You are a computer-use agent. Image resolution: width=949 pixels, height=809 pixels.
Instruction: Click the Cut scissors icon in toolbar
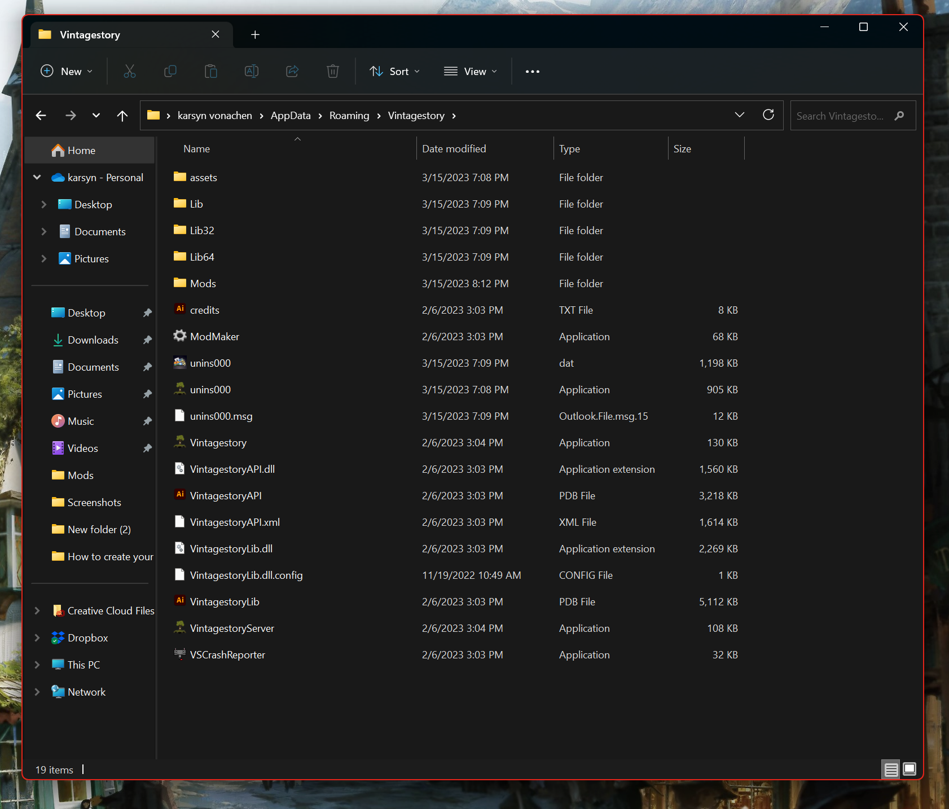(x=130, y=72)
